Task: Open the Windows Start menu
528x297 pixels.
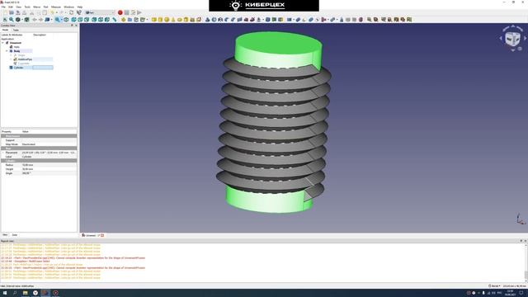Action: click(x=5, y=293)
